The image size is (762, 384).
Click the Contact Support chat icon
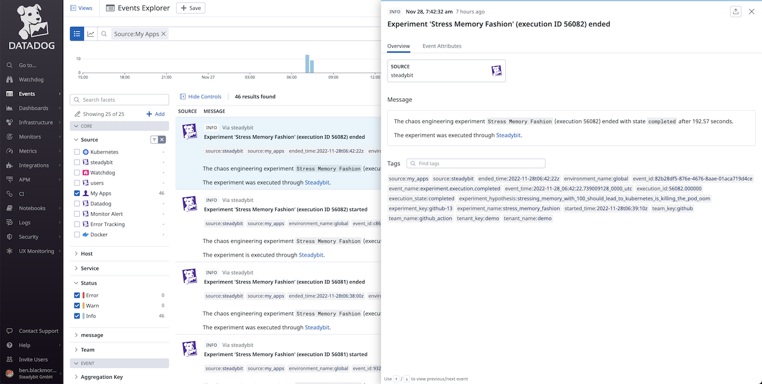pyautogui.click(x=10, y=331)
